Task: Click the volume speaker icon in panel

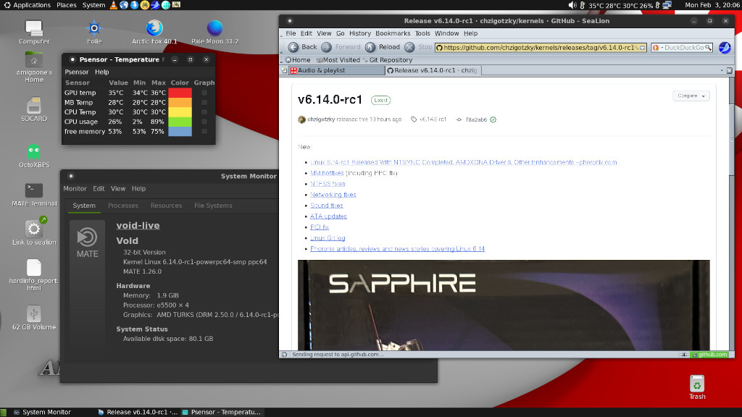Action: point(572,5)
